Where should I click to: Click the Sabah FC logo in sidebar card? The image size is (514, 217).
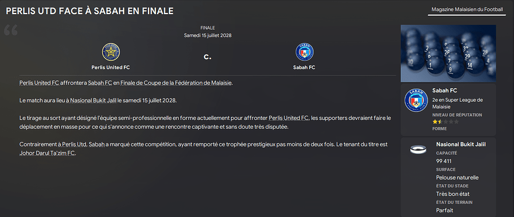[x=416, y=100]
